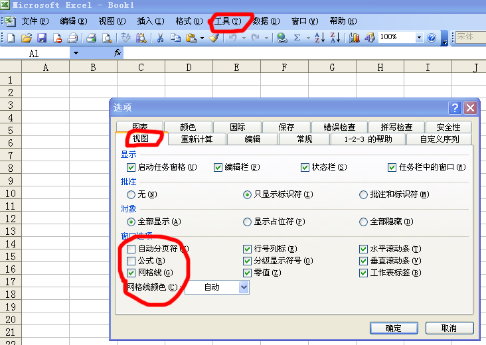486x345 pixels.
Task: Click the Cut scissors icon
Action: (160, 38)
